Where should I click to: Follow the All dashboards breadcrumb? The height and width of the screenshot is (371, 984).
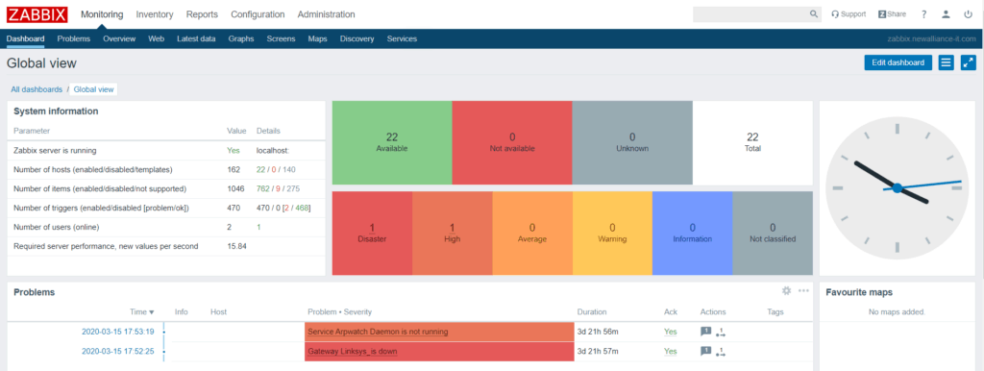pos(37,89)
